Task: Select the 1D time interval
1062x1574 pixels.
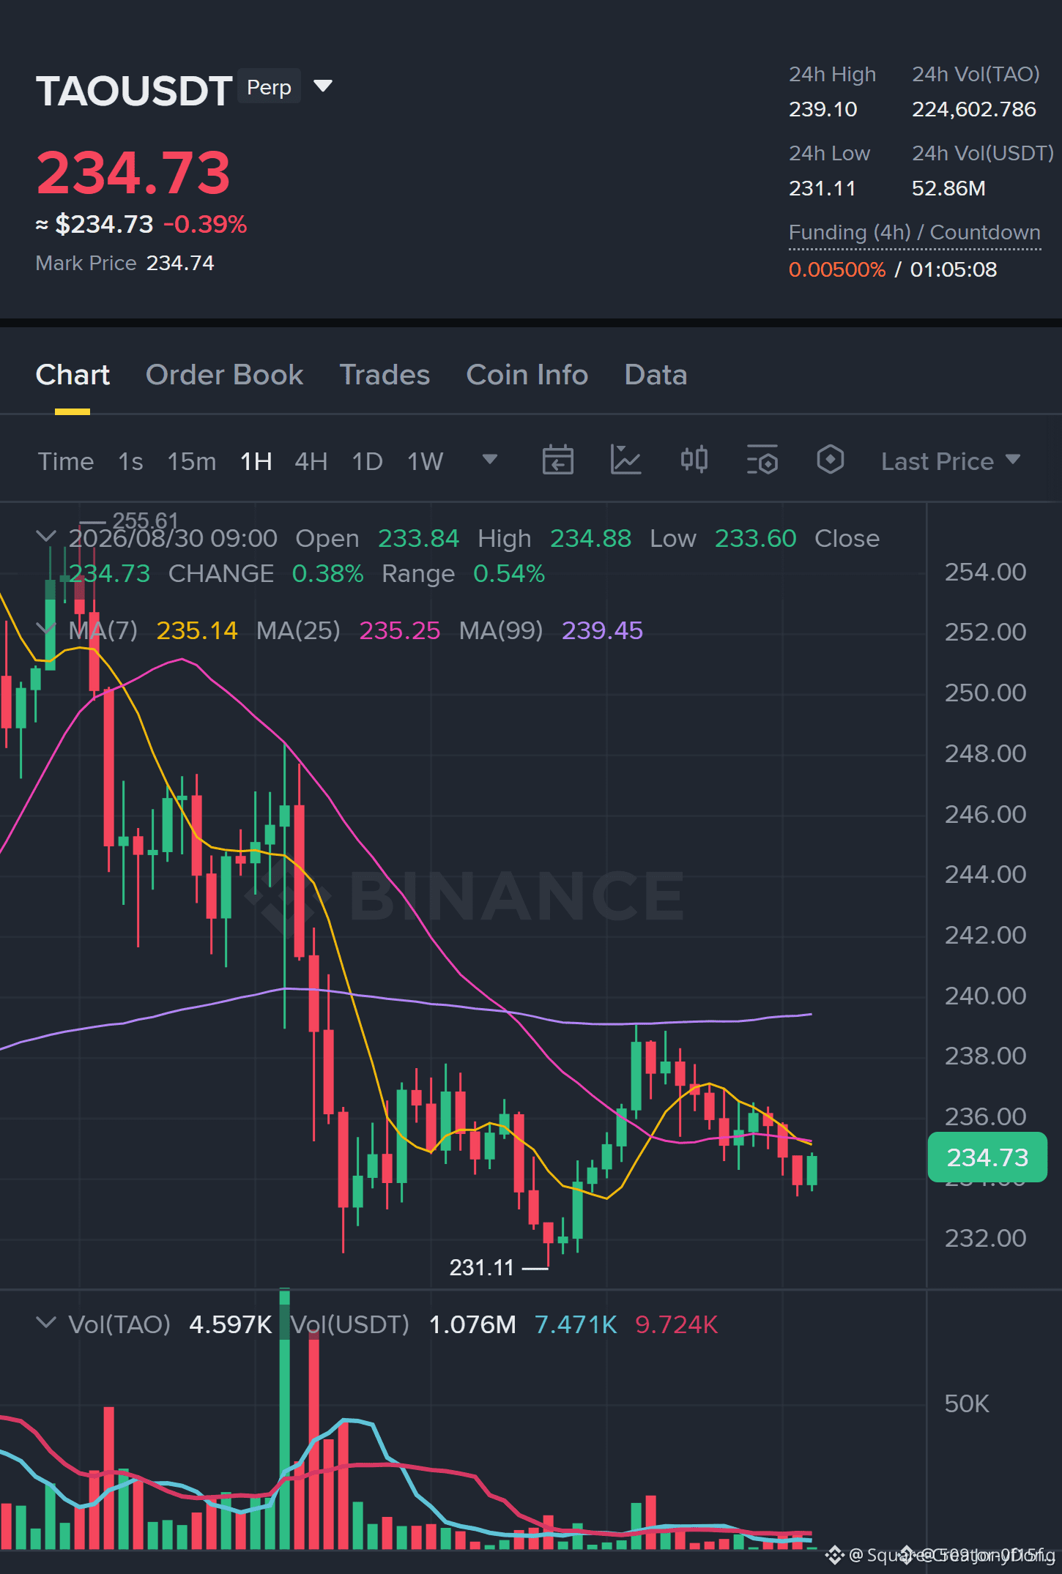Action: click(x=367, y=461)
